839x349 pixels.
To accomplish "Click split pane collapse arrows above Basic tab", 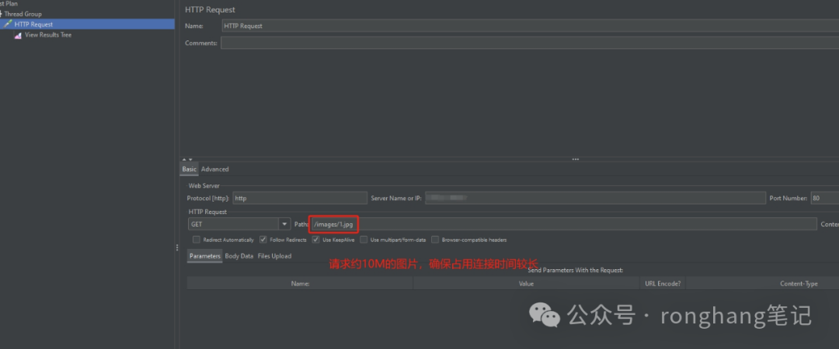I will click(x=186, y=160).
